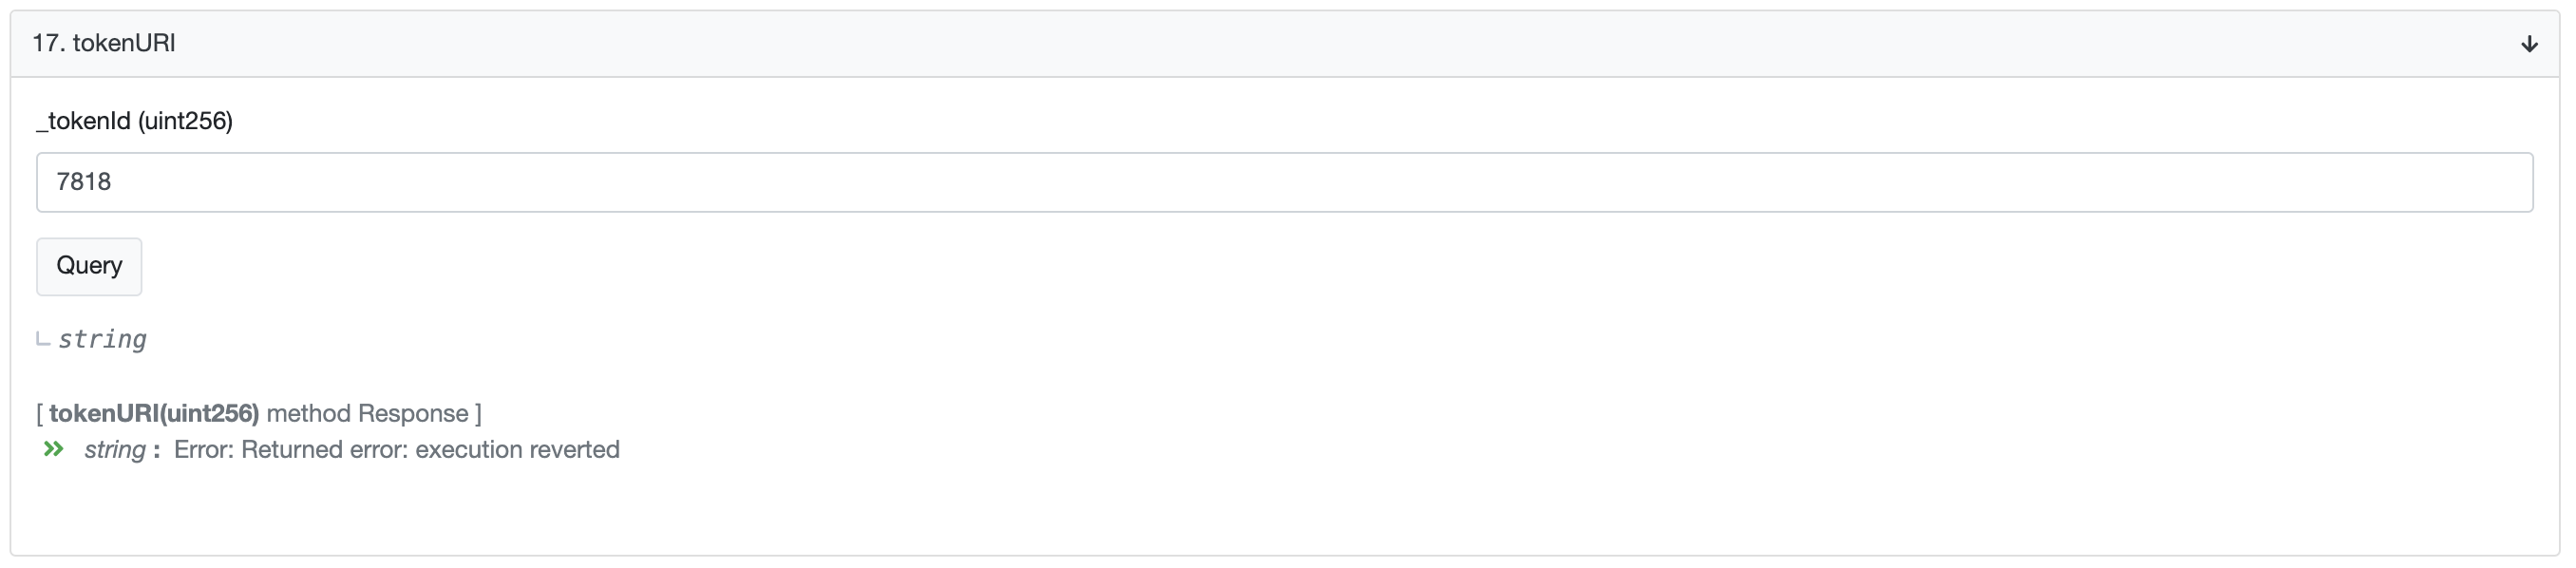Click Query to call tokenURI again
This screenshot has width=2576, height=568.
click(89, 266)
